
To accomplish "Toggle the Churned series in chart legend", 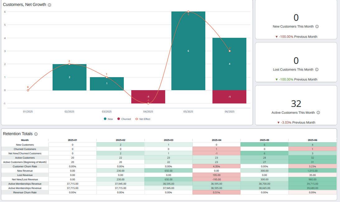I will tap(124, 119).
